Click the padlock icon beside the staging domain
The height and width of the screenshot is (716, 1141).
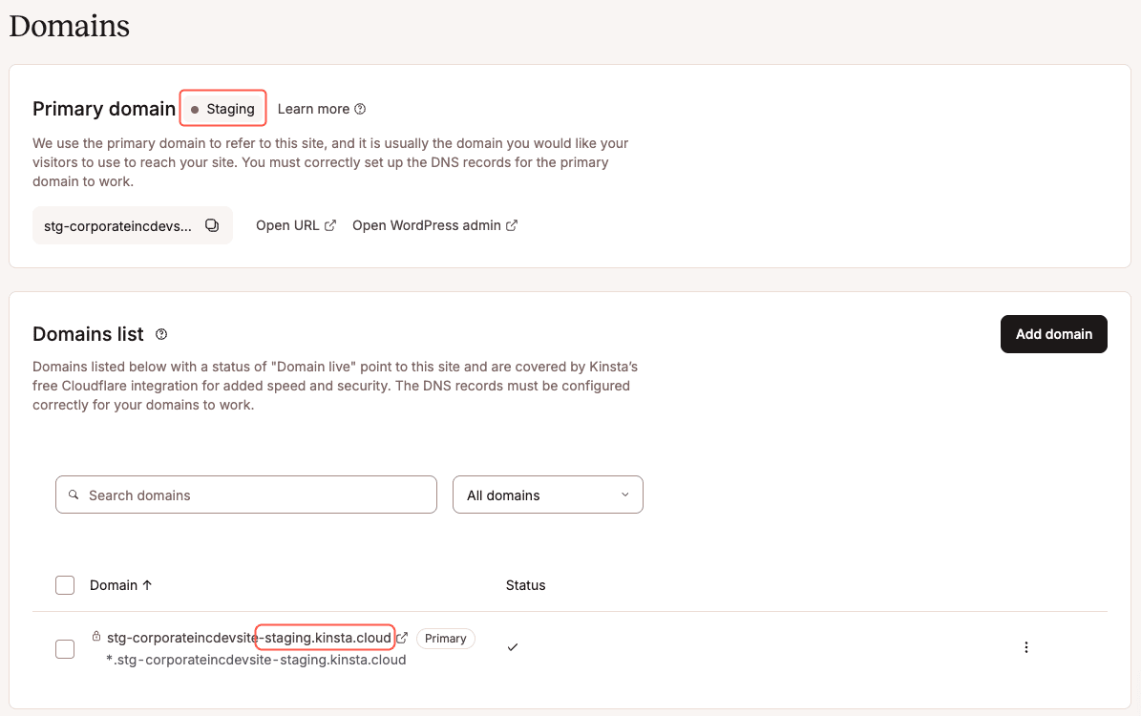[95, 634]
